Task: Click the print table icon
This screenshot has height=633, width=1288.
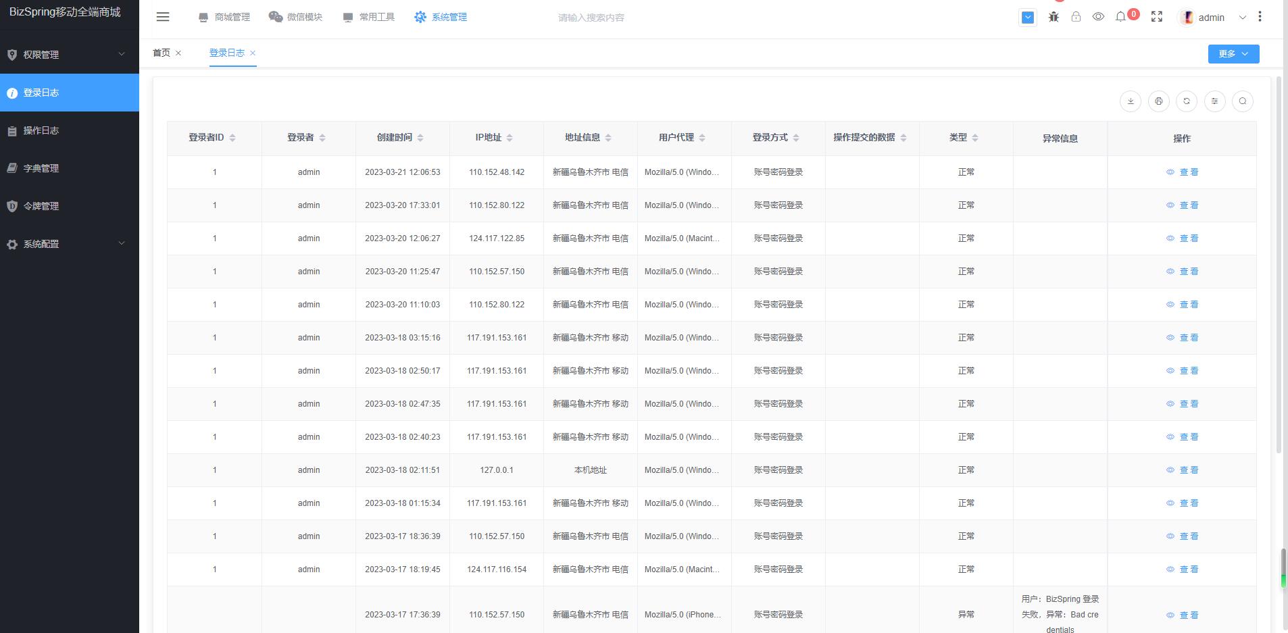Action: click(x=1158, y=101)
